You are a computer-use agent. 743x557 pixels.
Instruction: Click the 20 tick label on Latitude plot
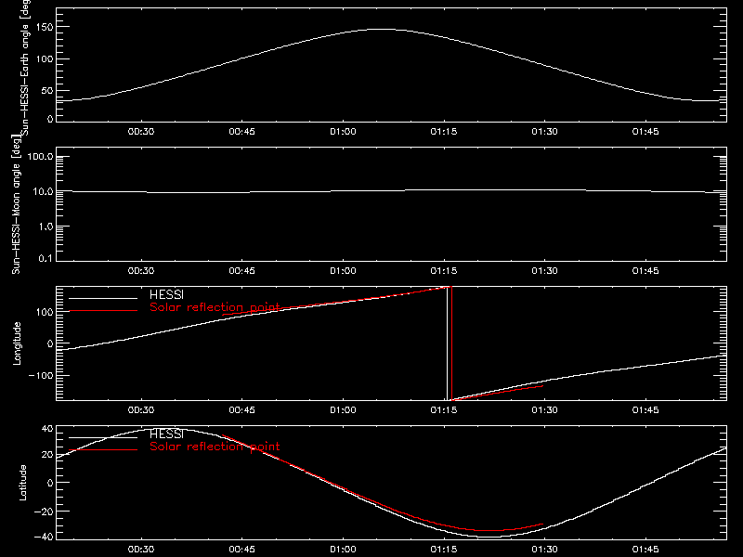pos(47,454)
